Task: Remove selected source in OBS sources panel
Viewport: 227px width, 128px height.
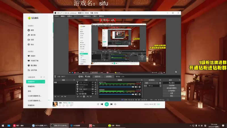Action: click(x=81, y=96)
